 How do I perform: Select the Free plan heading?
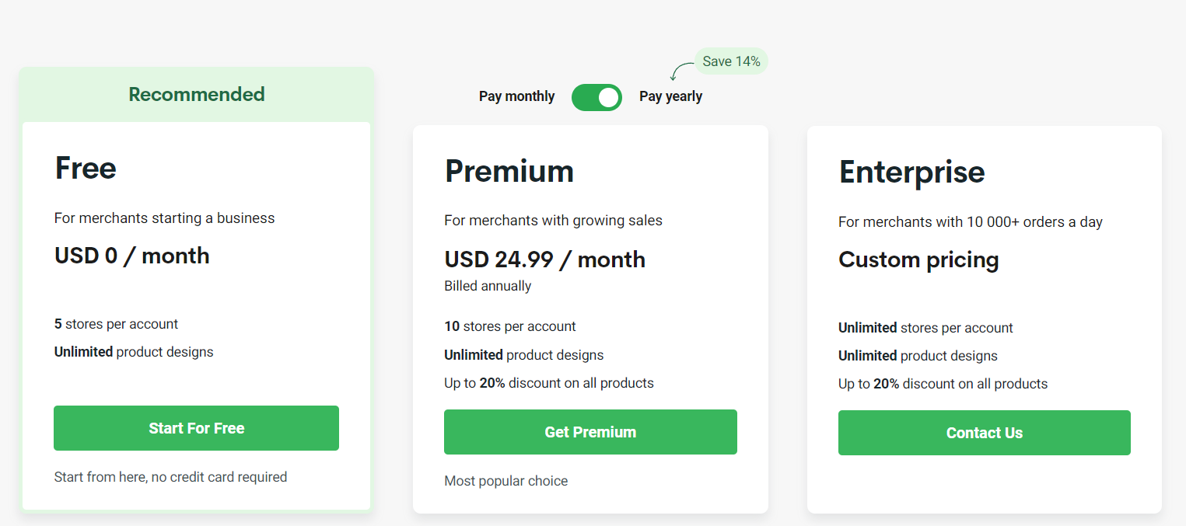86,168
